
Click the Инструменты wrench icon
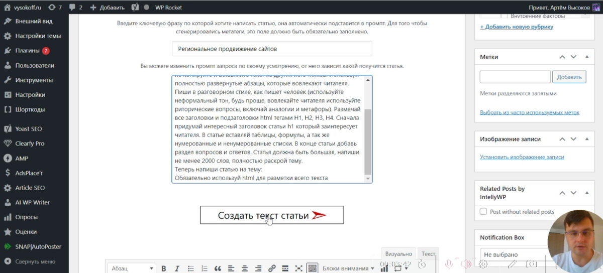tap(8, 80)
